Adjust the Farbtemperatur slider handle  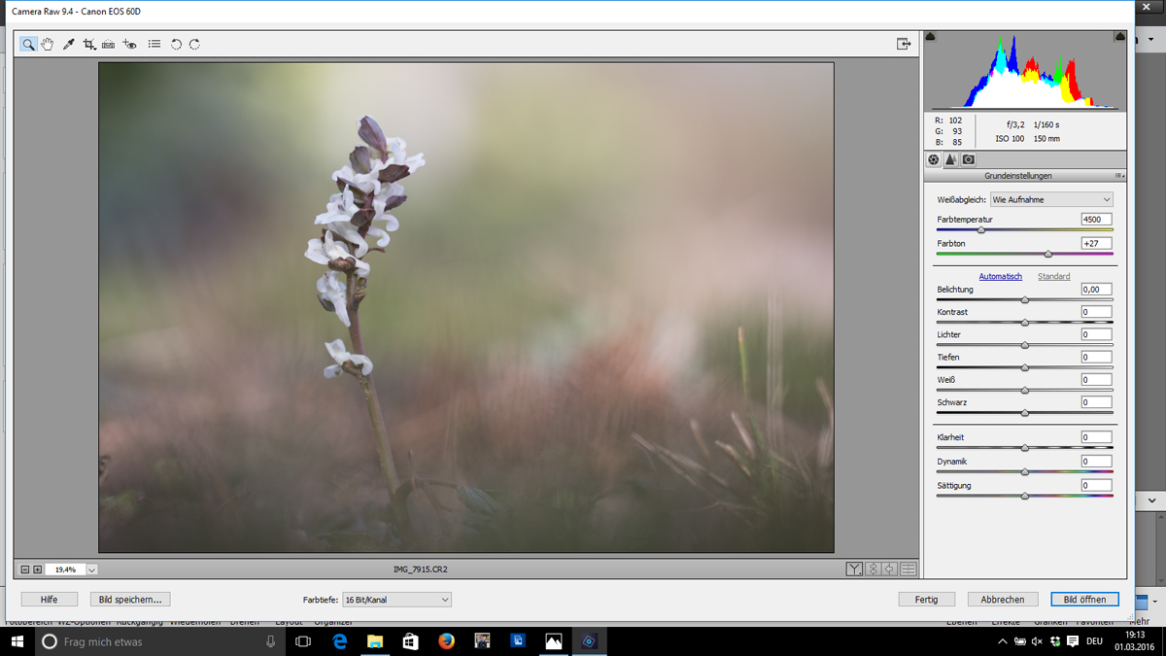click(x=981, y=230)
